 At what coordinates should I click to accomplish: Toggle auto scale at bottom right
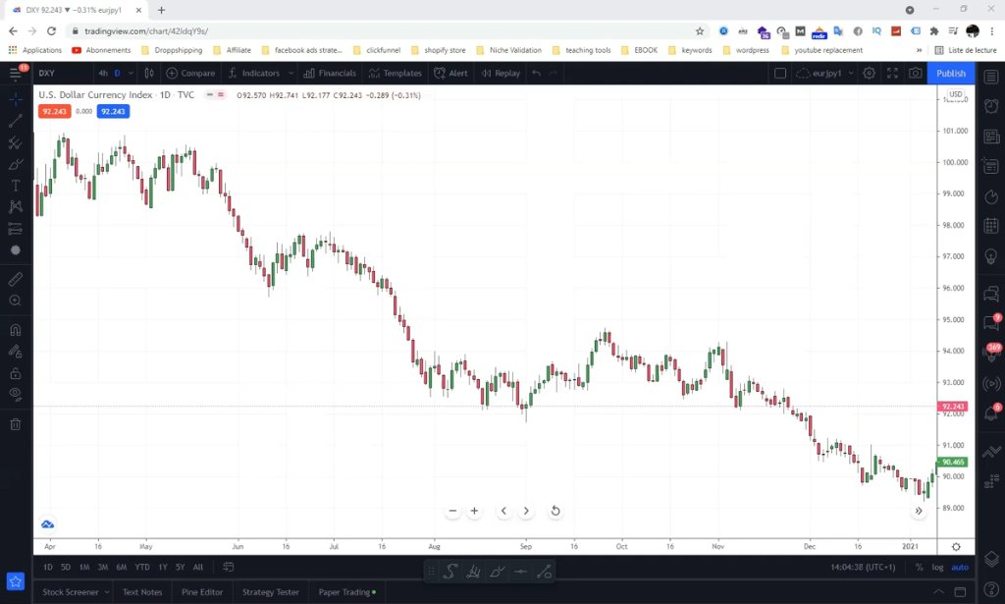pos(960,567)
